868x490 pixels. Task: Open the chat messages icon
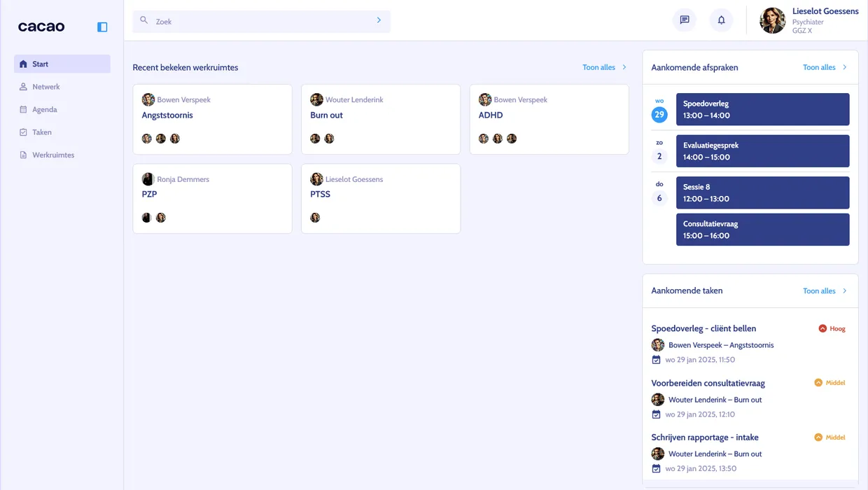[685, 20]
